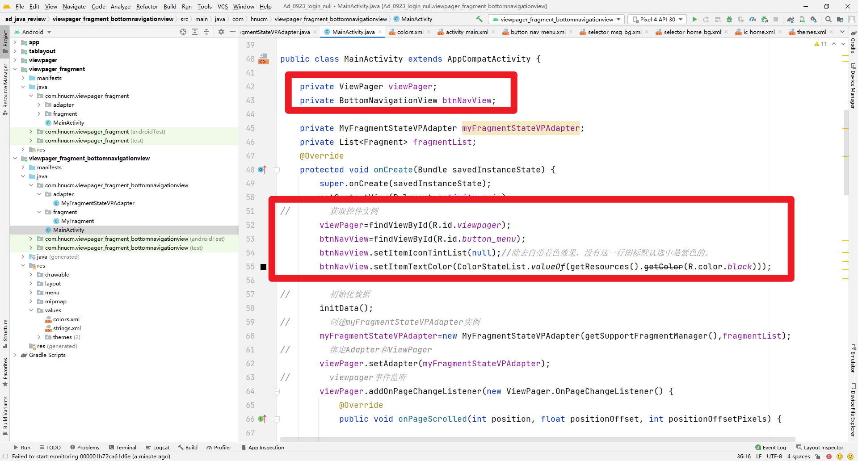Viewport: 858px width, 461px height.
Task: Open the Logcat tool window
Action: (158, 448)
